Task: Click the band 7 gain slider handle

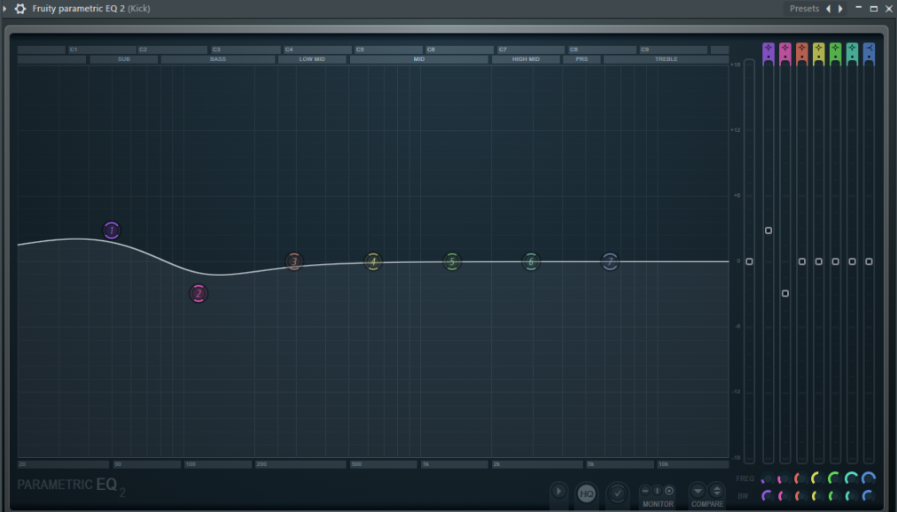Action: point(869,261)
